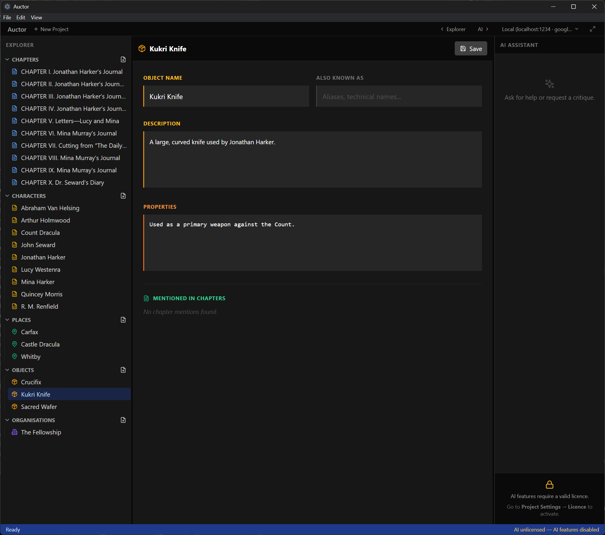Image resolution: width=605 pixels, height=535 pixels.
Task: Click the lock icon in AI panel
Action: 549,485
